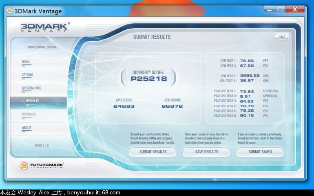Click Feature Test 6 value 90.15
The image size is (314, 196).
coord(247,115)
